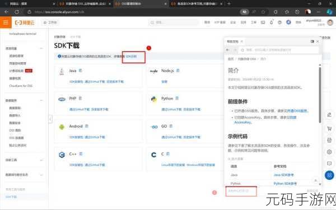The width and height of the screenshot is (336, 210).
Task: Click the help panel document search field
Action: (x=278, y=50)
